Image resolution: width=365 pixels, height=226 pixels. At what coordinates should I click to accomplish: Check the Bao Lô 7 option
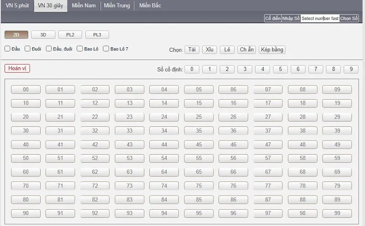coord(106,49)
